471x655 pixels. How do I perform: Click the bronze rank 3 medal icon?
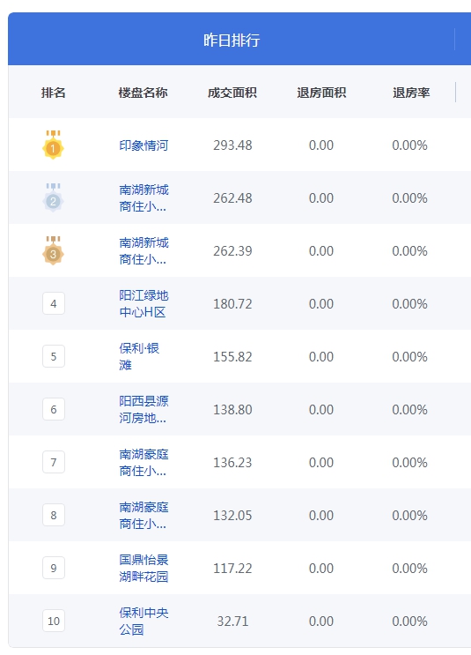[x=53, y=250]
